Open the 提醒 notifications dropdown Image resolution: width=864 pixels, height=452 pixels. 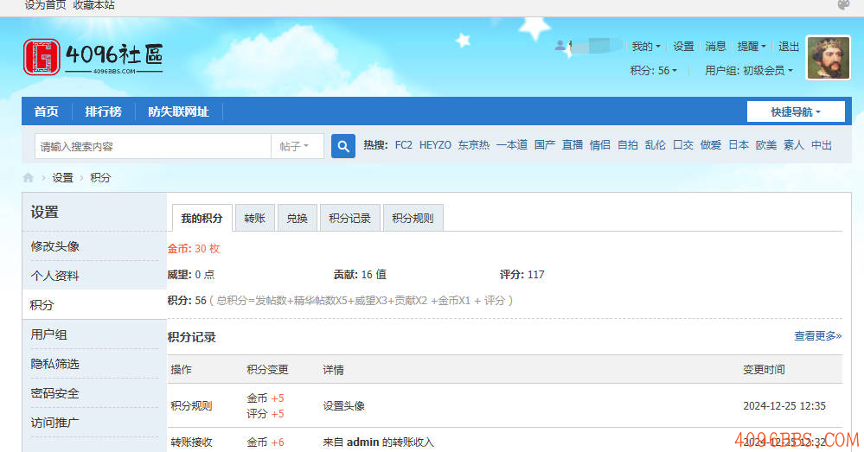[751, 47]
